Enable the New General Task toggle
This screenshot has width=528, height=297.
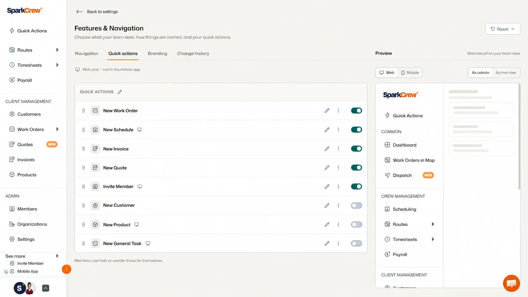click(356, 243)
